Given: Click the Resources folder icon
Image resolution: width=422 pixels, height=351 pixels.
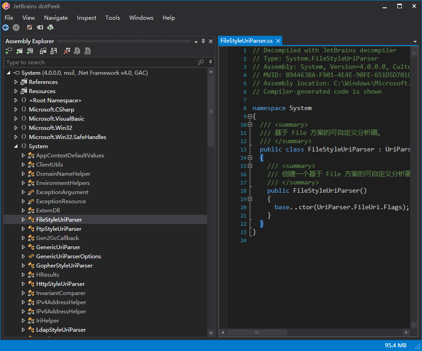Looking at the screenshot, I should point(24,91).
